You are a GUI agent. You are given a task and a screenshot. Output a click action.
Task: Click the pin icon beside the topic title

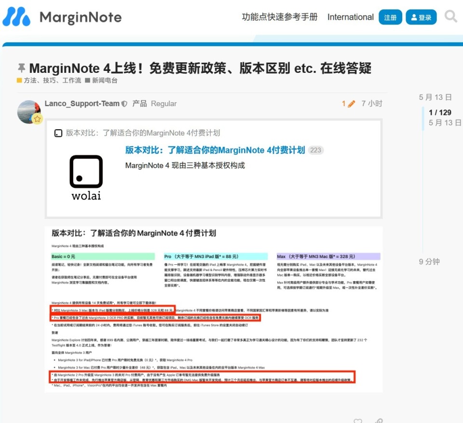click(x=21, y=69)
